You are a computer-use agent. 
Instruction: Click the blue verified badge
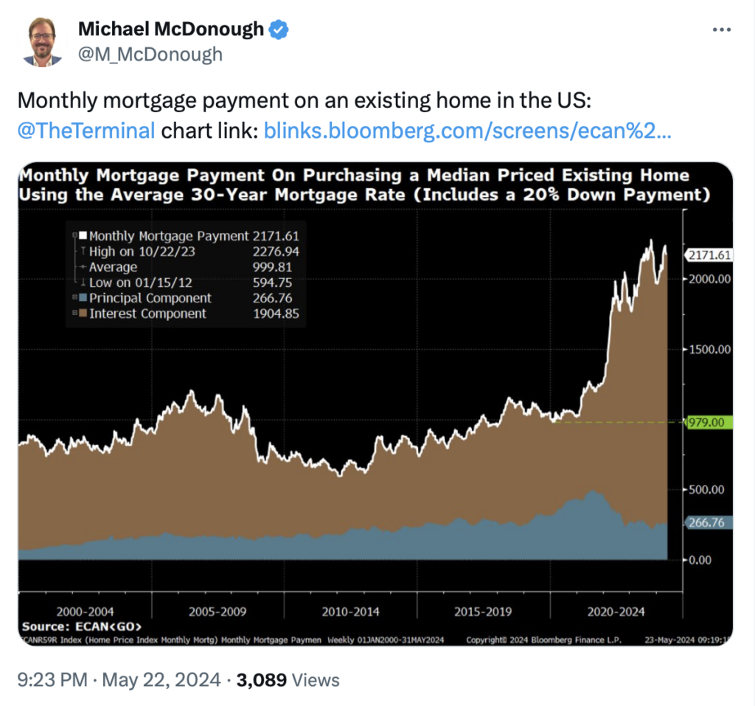[279, 30]
